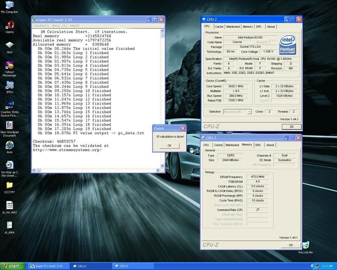Switch to SPD tab in bottom CPU-Z window
337x270 pixels.
click(x=257, y=145)
